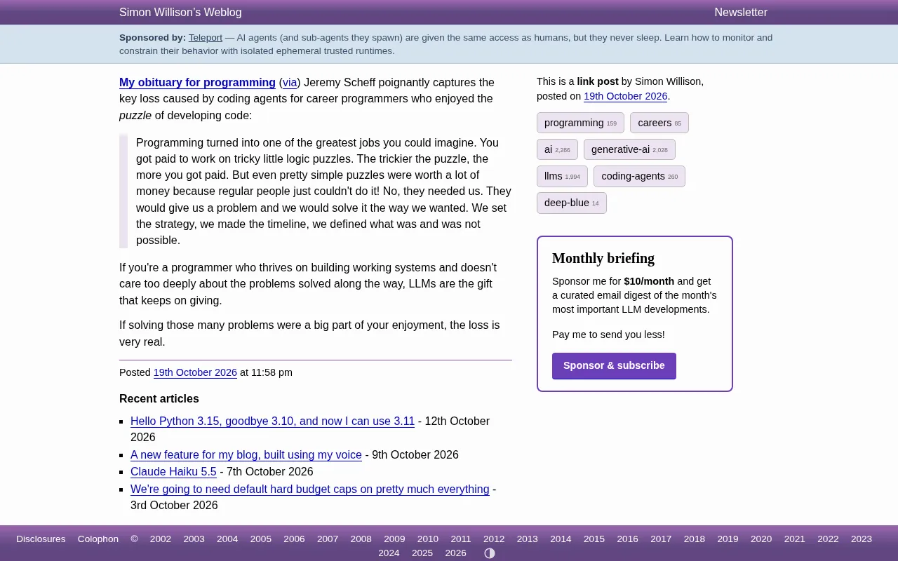
Task: Go to the Newsletter page
Action: [741, 12]
